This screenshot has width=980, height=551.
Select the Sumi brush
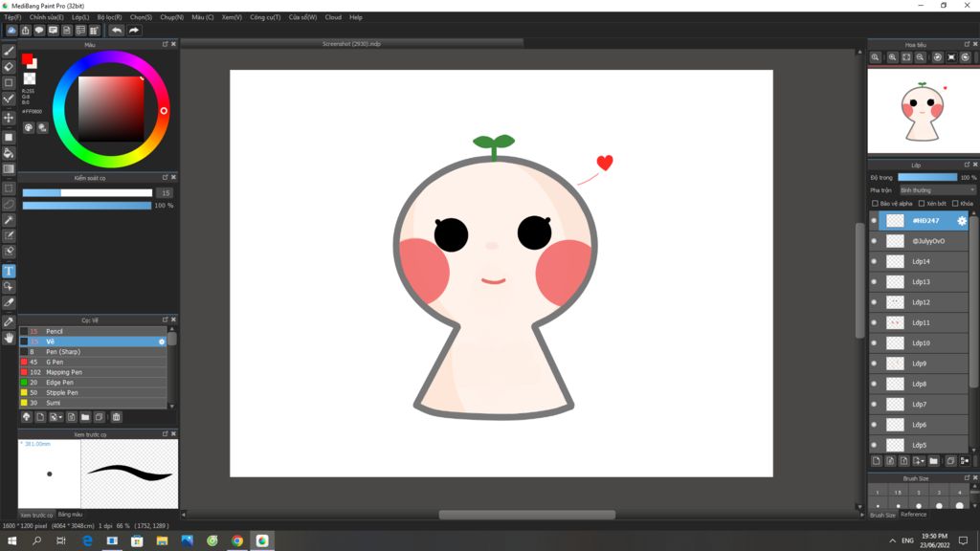[x=93, y=403]
